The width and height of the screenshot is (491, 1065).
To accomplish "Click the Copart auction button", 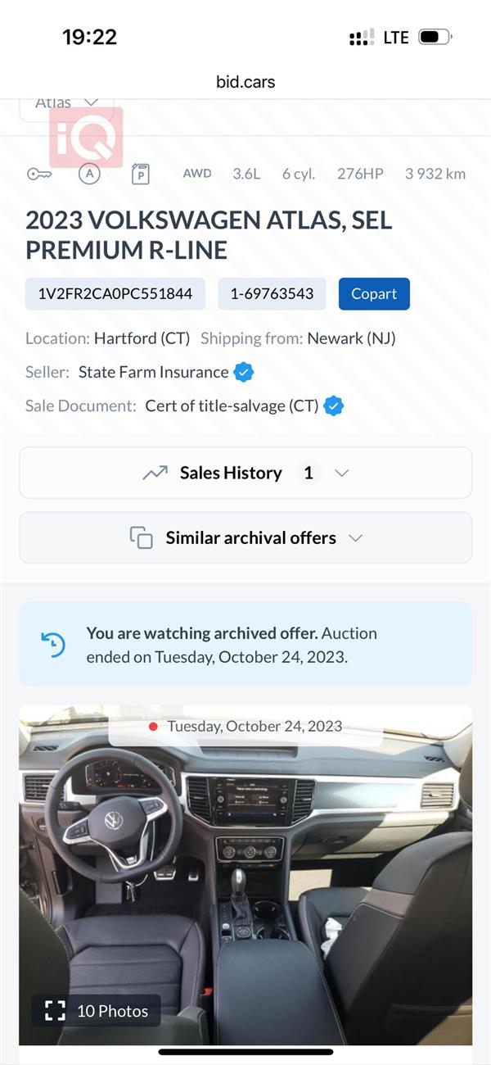I will [x=374, y=294].
